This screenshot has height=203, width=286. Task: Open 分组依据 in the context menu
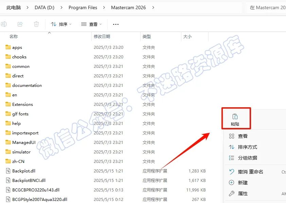(248, 158)
